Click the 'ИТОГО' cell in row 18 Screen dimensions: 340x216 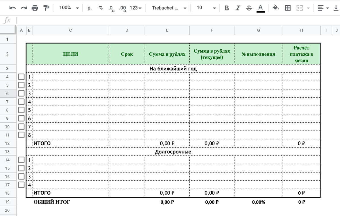coord(71,193)
